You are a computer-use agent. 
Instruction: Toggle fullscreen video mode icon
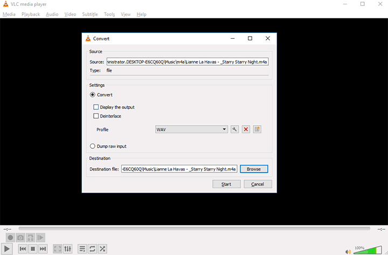click(x=58, y=249)
